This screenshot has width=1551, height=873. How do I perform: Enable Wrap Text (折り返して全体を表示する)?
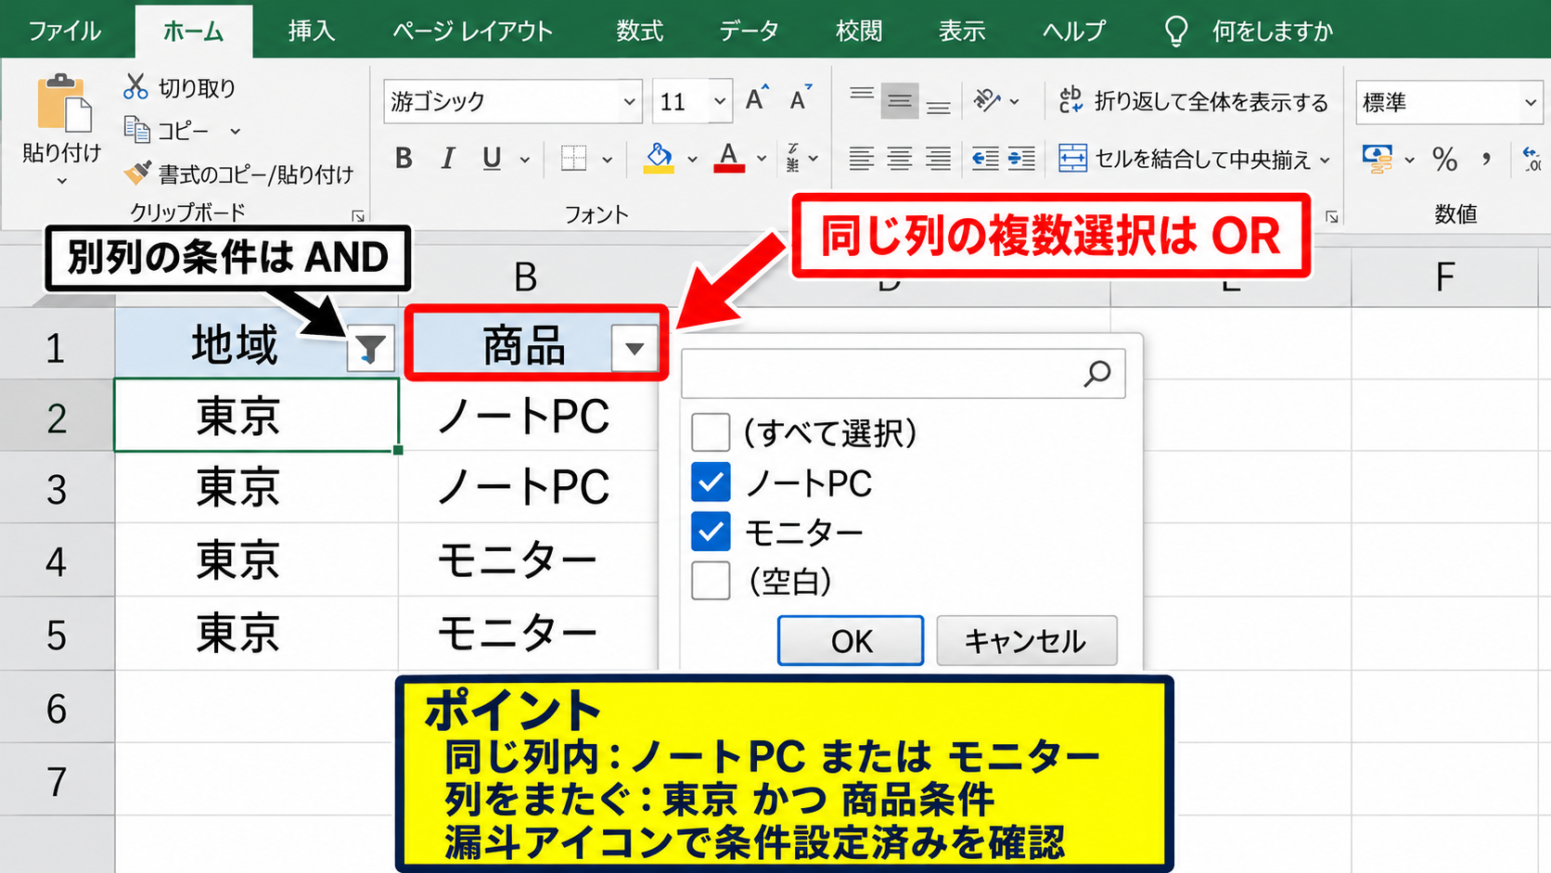click(1194, 101)
